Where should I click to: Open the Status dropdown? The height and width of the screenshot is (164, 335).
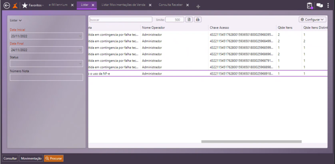pos(80,63)
